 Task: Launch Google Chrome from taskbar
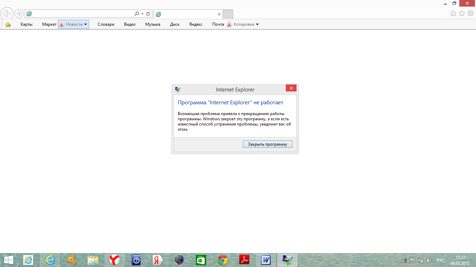223,260
